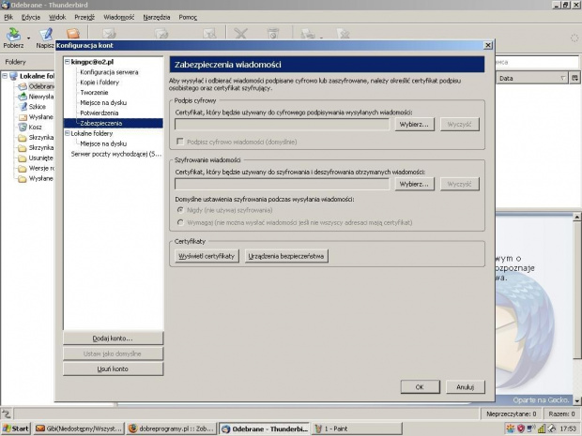Click Lokalne foldery computer icon in main window

pyautogui.click(x=14, y=76)
